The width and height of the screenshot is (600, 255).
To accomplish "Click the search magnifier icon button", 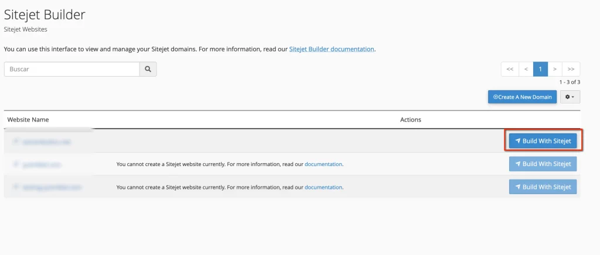I will 148,69.
